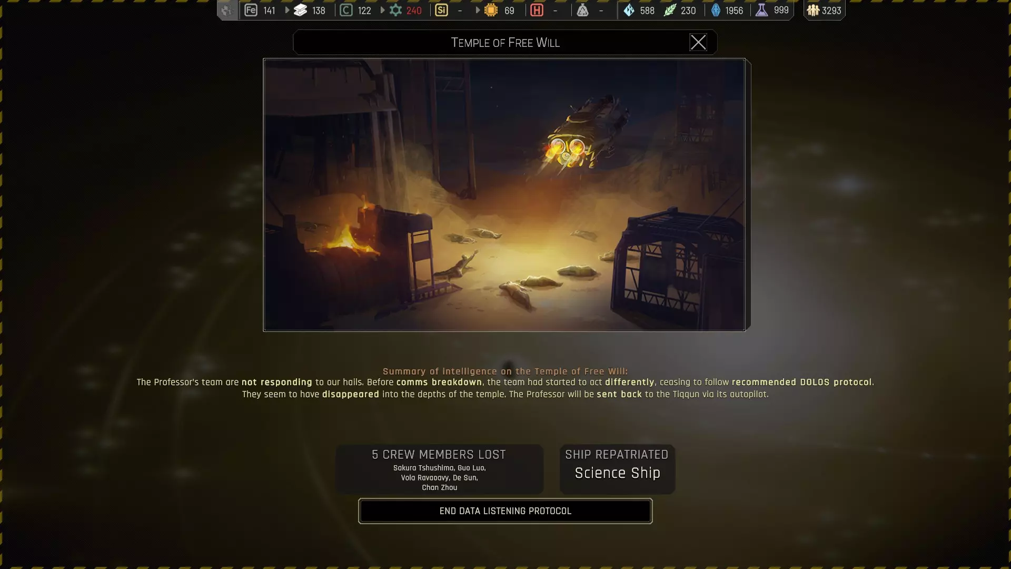Click the Iron (Fe) resource icon

click(x=251, y=10)
